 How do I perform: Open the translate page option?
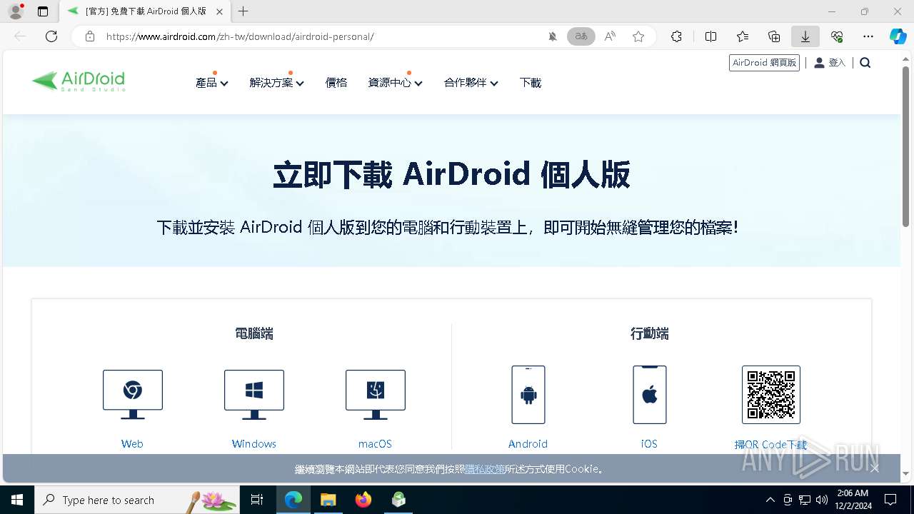581,36
